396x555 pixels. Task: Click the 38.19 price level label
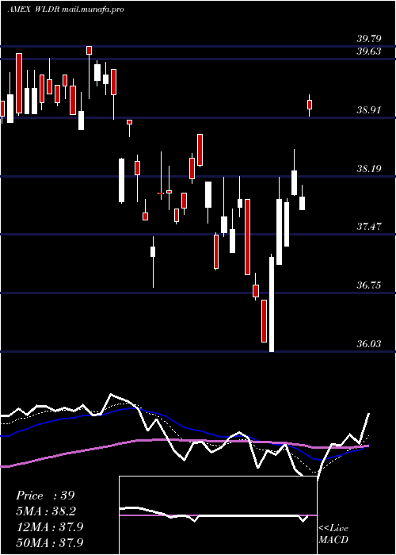pos(369,168)
